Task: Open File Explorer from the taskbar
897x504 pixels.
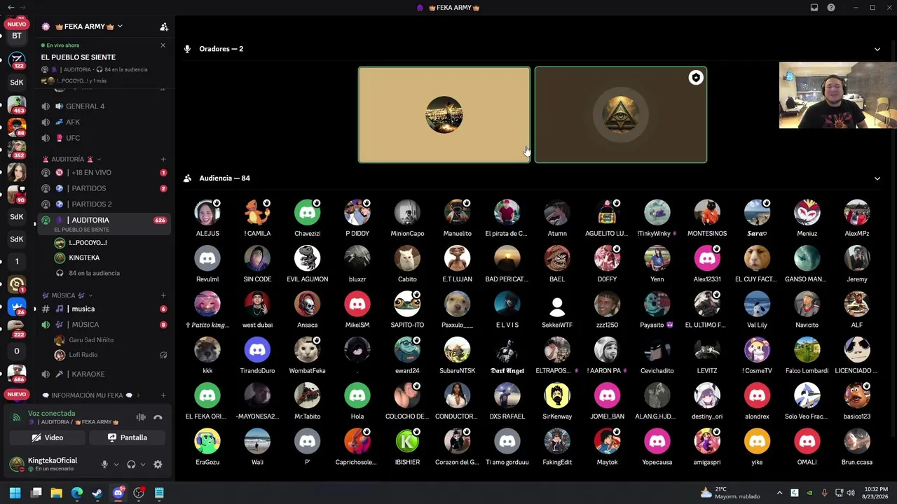Action: click(56, 493)
